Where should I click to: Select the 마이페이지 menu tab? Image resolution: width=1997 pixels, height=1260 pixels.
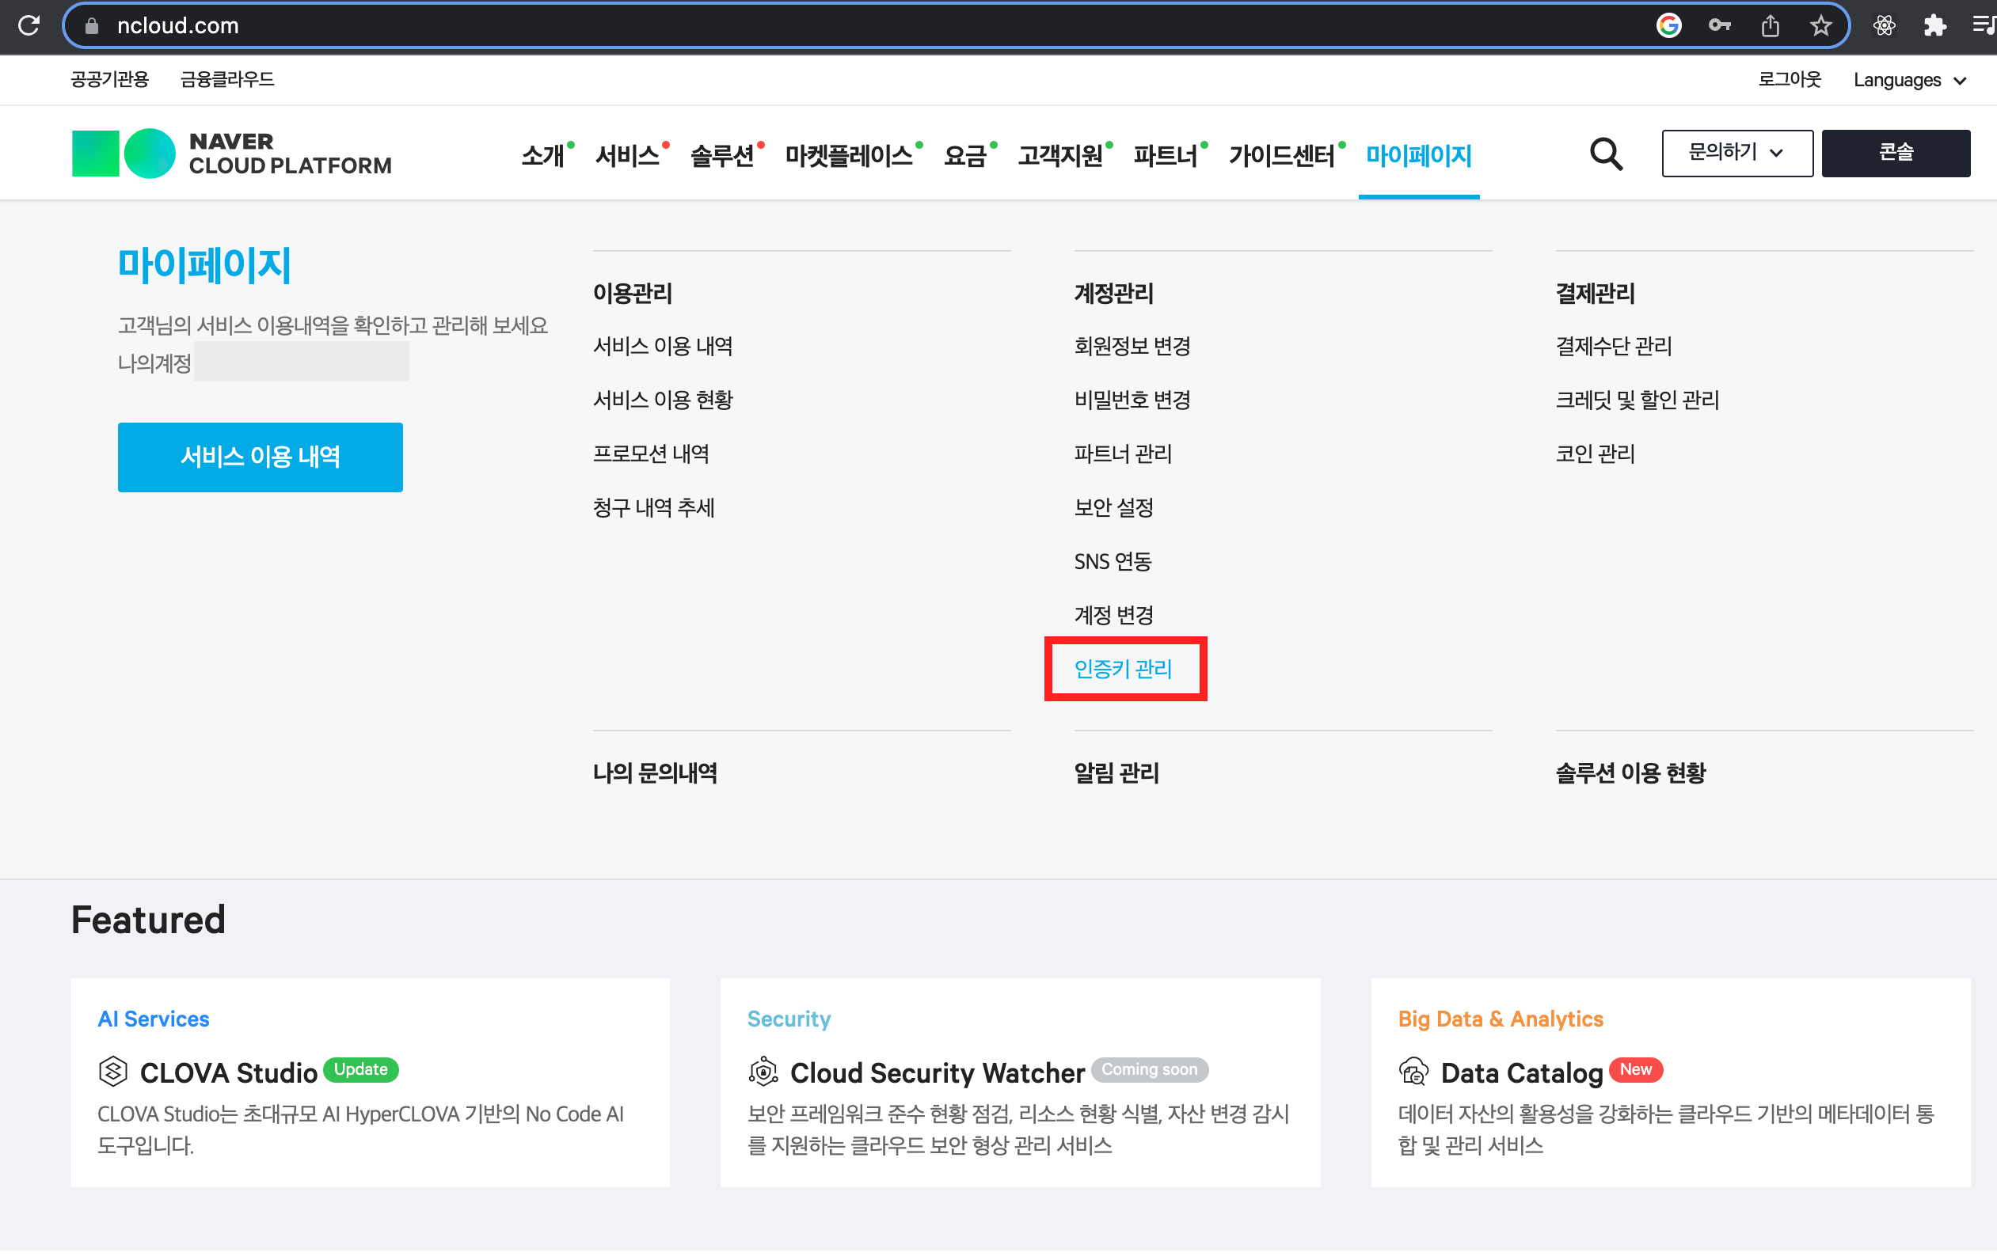coord(1418,155)
